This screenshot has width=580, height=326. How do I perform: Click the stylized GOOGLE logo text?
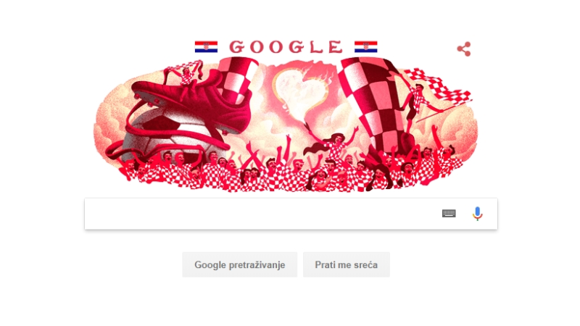click(286, 47)
